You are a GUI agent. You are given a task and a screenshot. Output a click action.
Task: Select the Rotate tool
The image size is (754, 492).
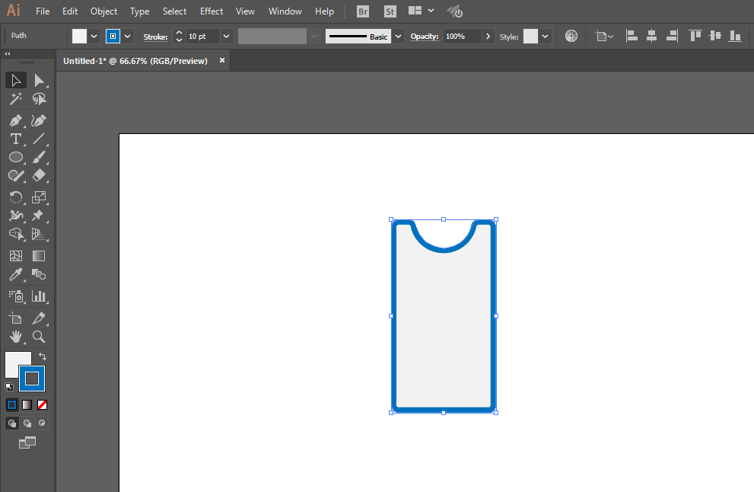coord(15,196)
